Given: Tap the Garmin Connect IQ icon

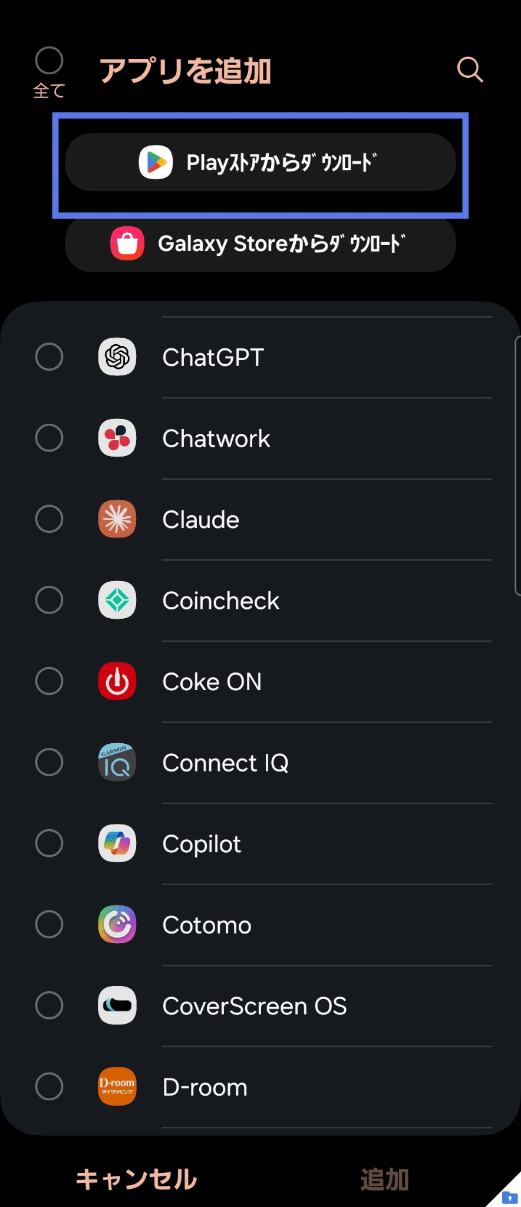Looking at the screenshot, I should click(117, 763).
